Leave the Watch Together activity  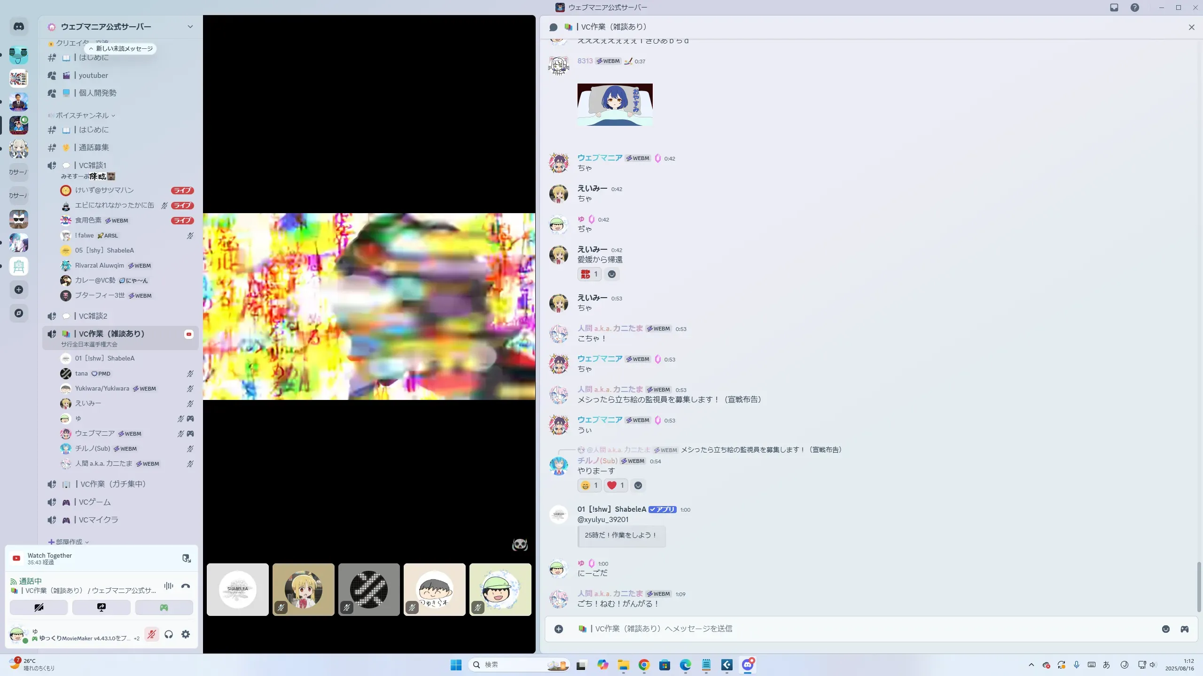click(x=187, y=558)
